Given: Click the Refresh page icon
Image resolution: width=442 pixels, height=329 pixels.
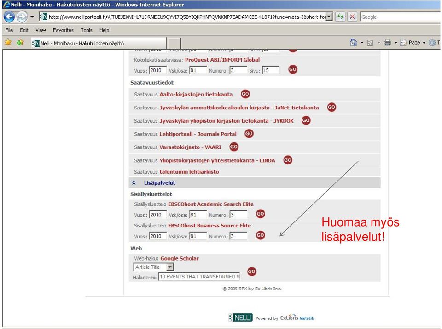Looking at the screenshot, I should tap(340, 17).
